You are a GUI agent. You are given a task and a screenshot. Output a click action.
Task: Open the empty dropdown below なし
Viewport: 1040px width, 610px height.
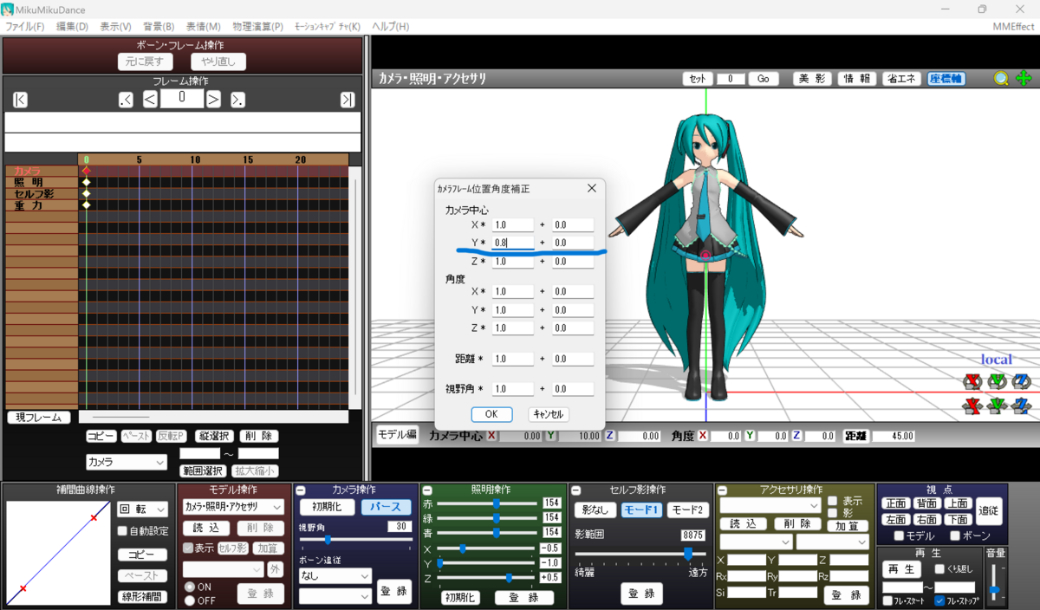click(x=335, y=596)
